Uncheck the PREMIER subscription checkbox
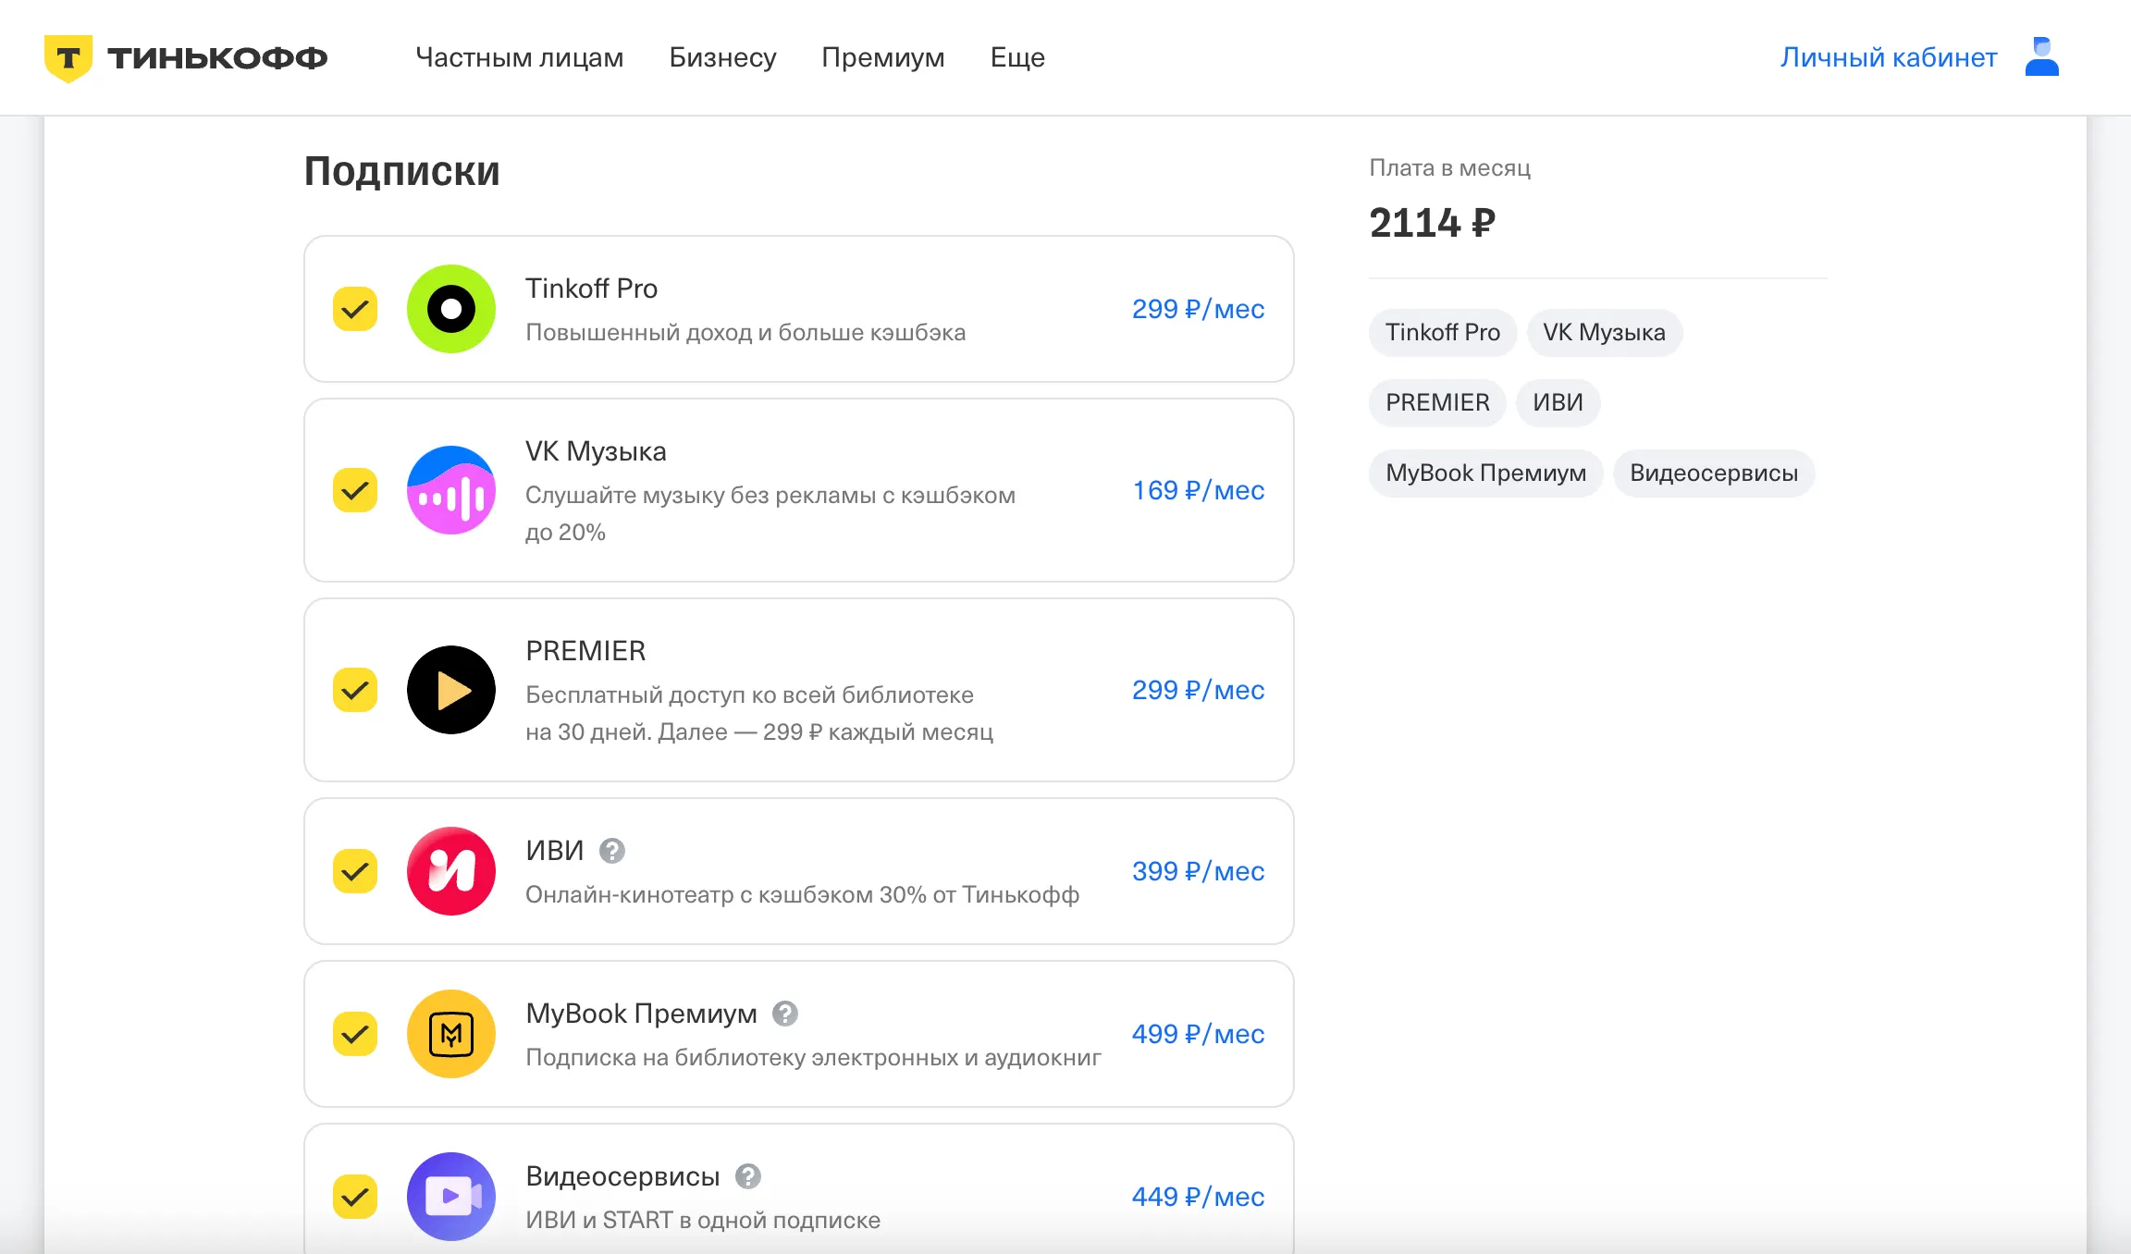 355,690
